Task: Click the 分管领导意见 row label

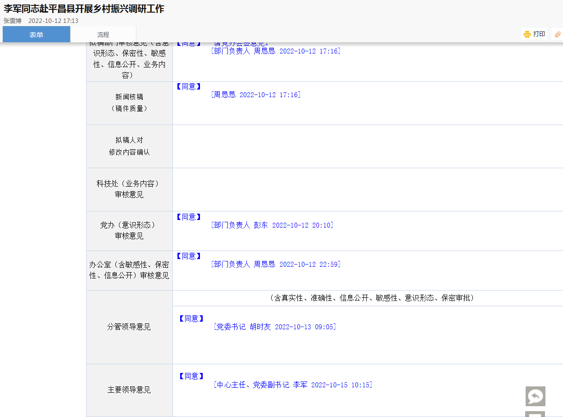Action: pyautogui.click(x=129, y=327)
